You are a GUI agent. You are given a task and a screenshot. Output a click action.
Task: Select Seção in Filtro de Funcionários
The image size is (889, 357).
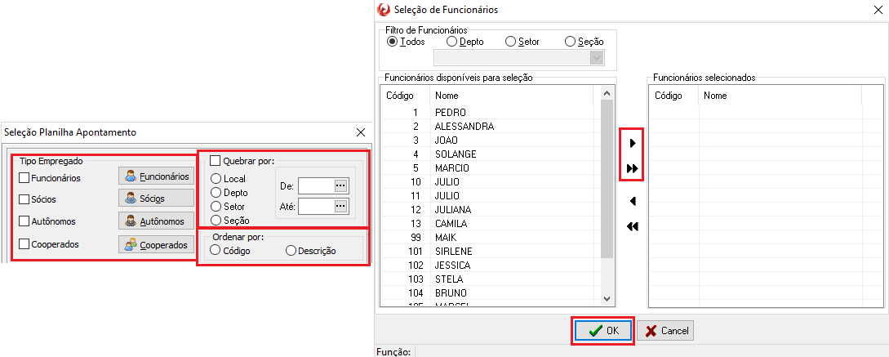click(x=571, y=42)
